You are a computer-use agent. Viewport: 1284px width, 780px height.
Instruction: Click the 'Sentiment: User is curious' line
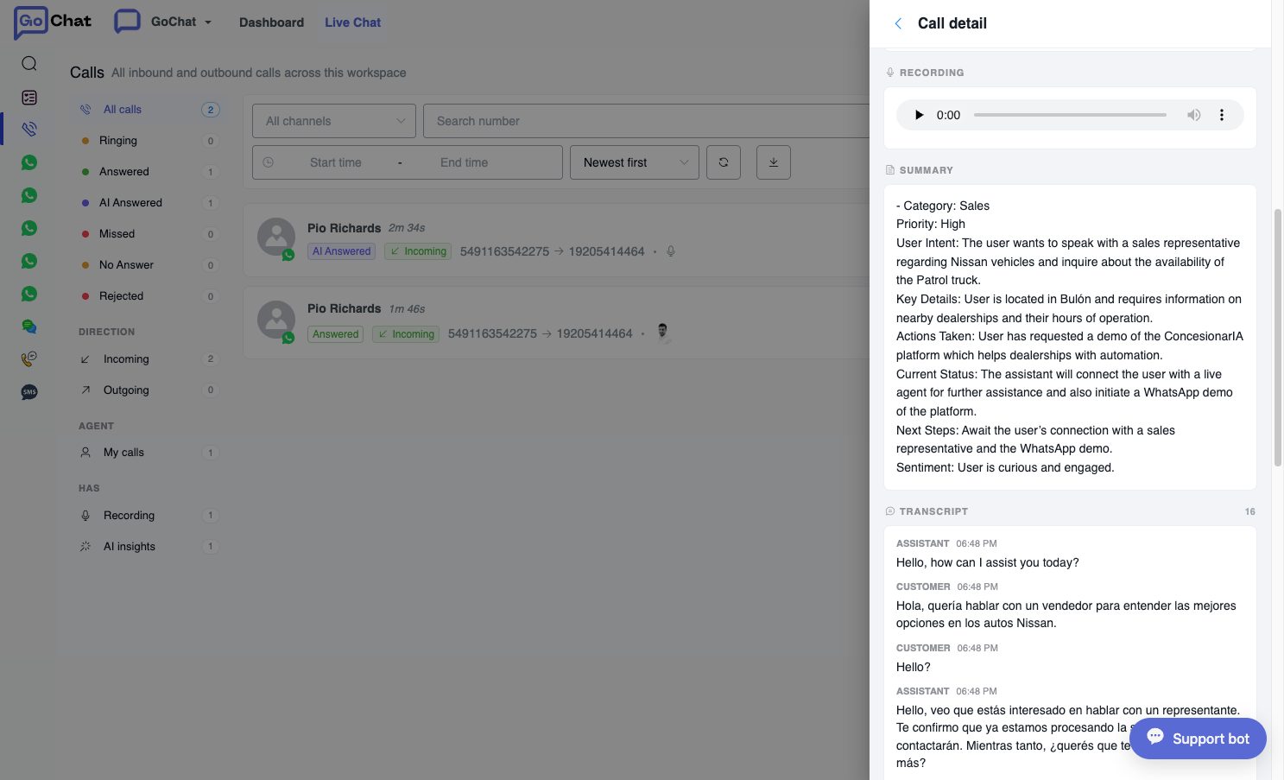[1005, 467]
